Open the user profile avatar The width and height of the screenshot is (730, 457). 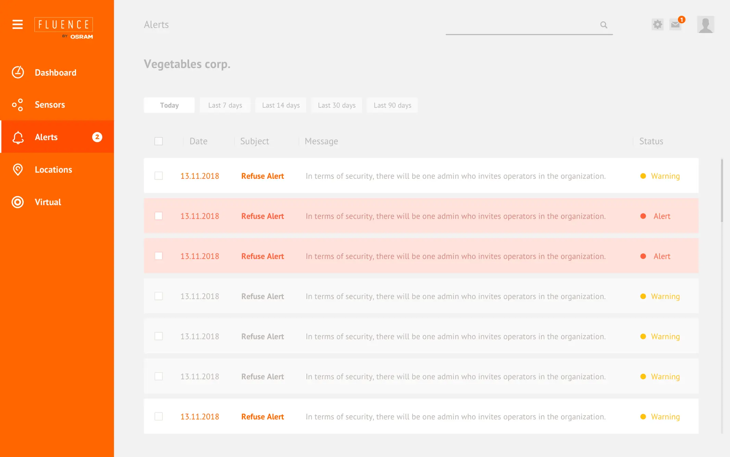(705, 25)
